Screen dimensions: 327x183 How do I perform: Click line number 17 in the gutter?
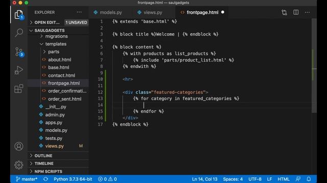click(100, 125)
